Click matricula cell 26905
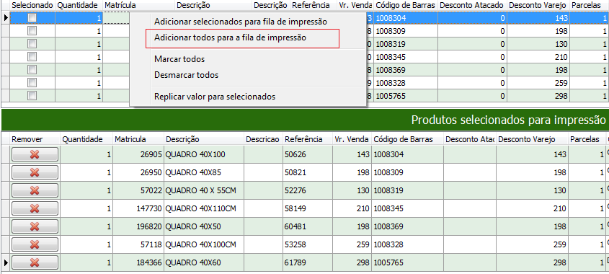Screen dimensions: 609x274 138,154
